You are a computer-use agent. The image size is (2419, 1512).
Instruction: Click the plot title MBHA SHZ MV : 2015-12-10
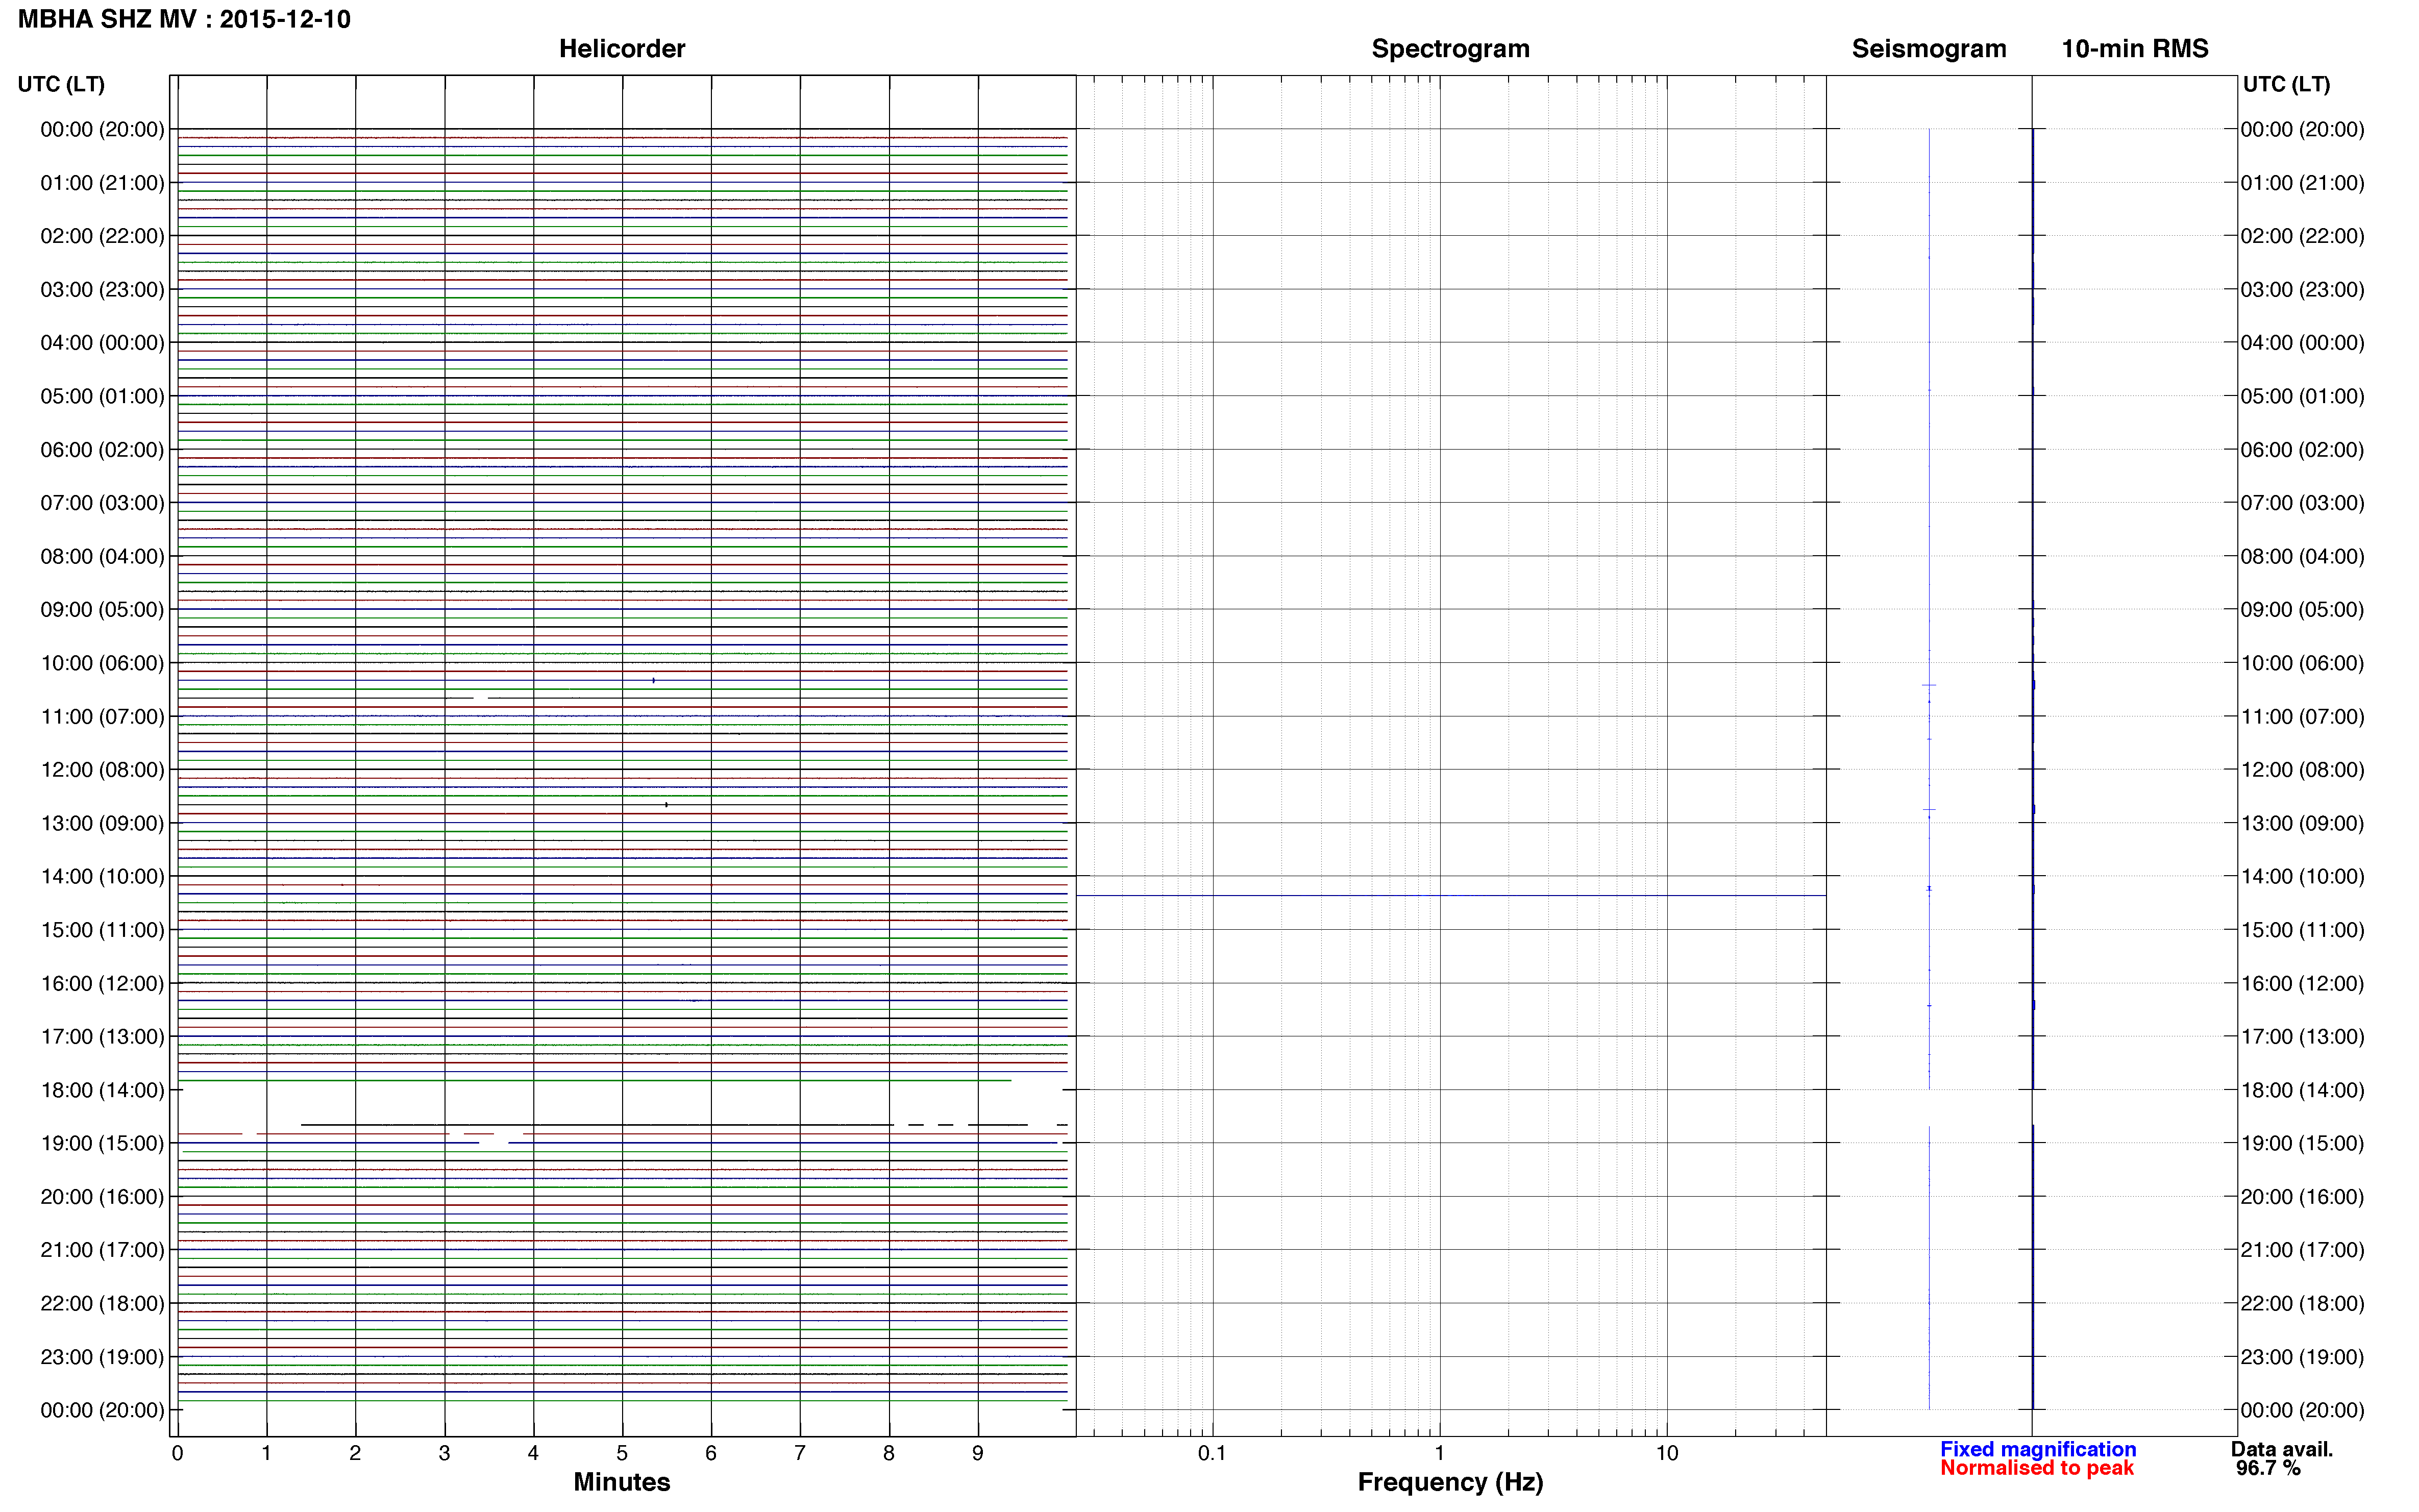(x=184, y=19)
